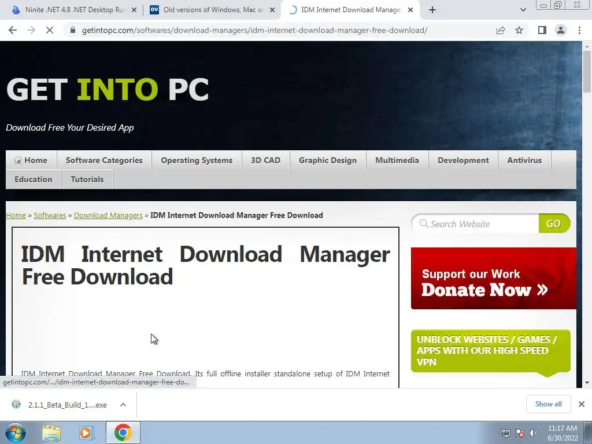Viewport: 592px width, 444px height.
Task: Open Software Categories menu
Action: 104,160
